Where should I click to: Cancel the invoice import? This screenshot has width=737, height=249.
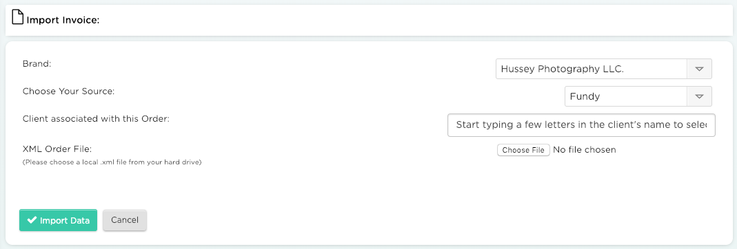[125, 220]
